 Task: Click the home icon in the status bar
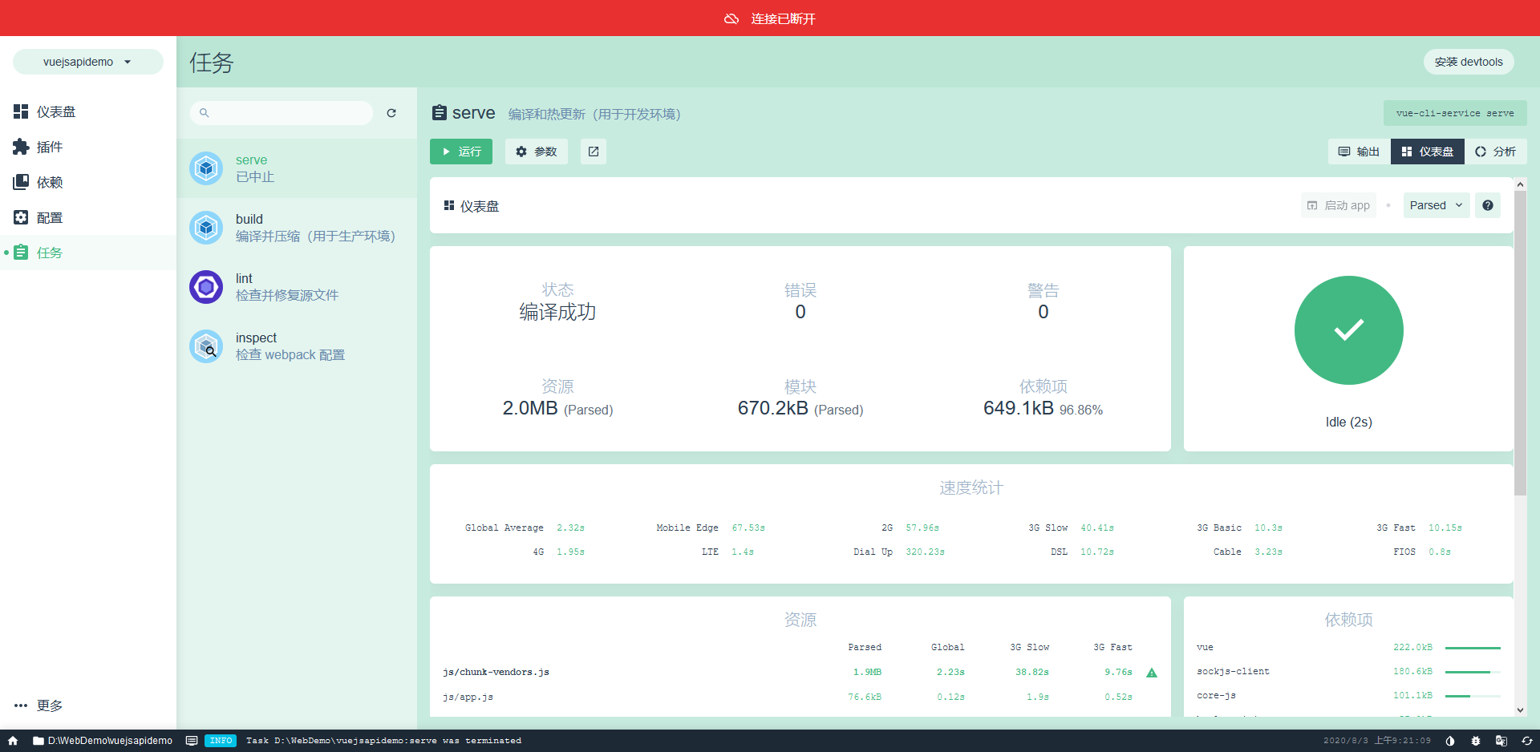click(11, 741)
